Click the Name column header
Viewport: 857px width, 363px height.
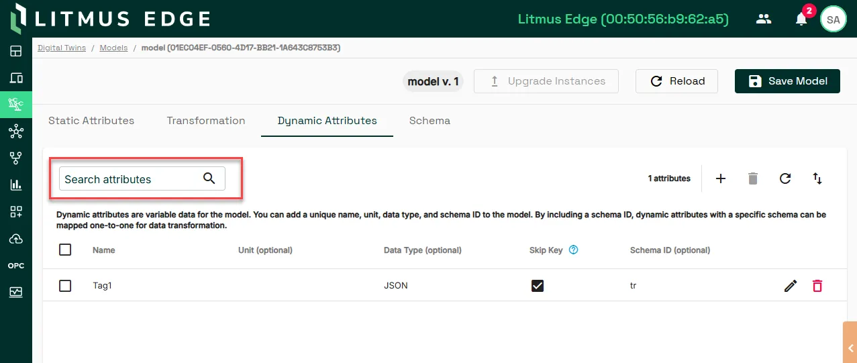pyautogui.click(x=104, y=250)
